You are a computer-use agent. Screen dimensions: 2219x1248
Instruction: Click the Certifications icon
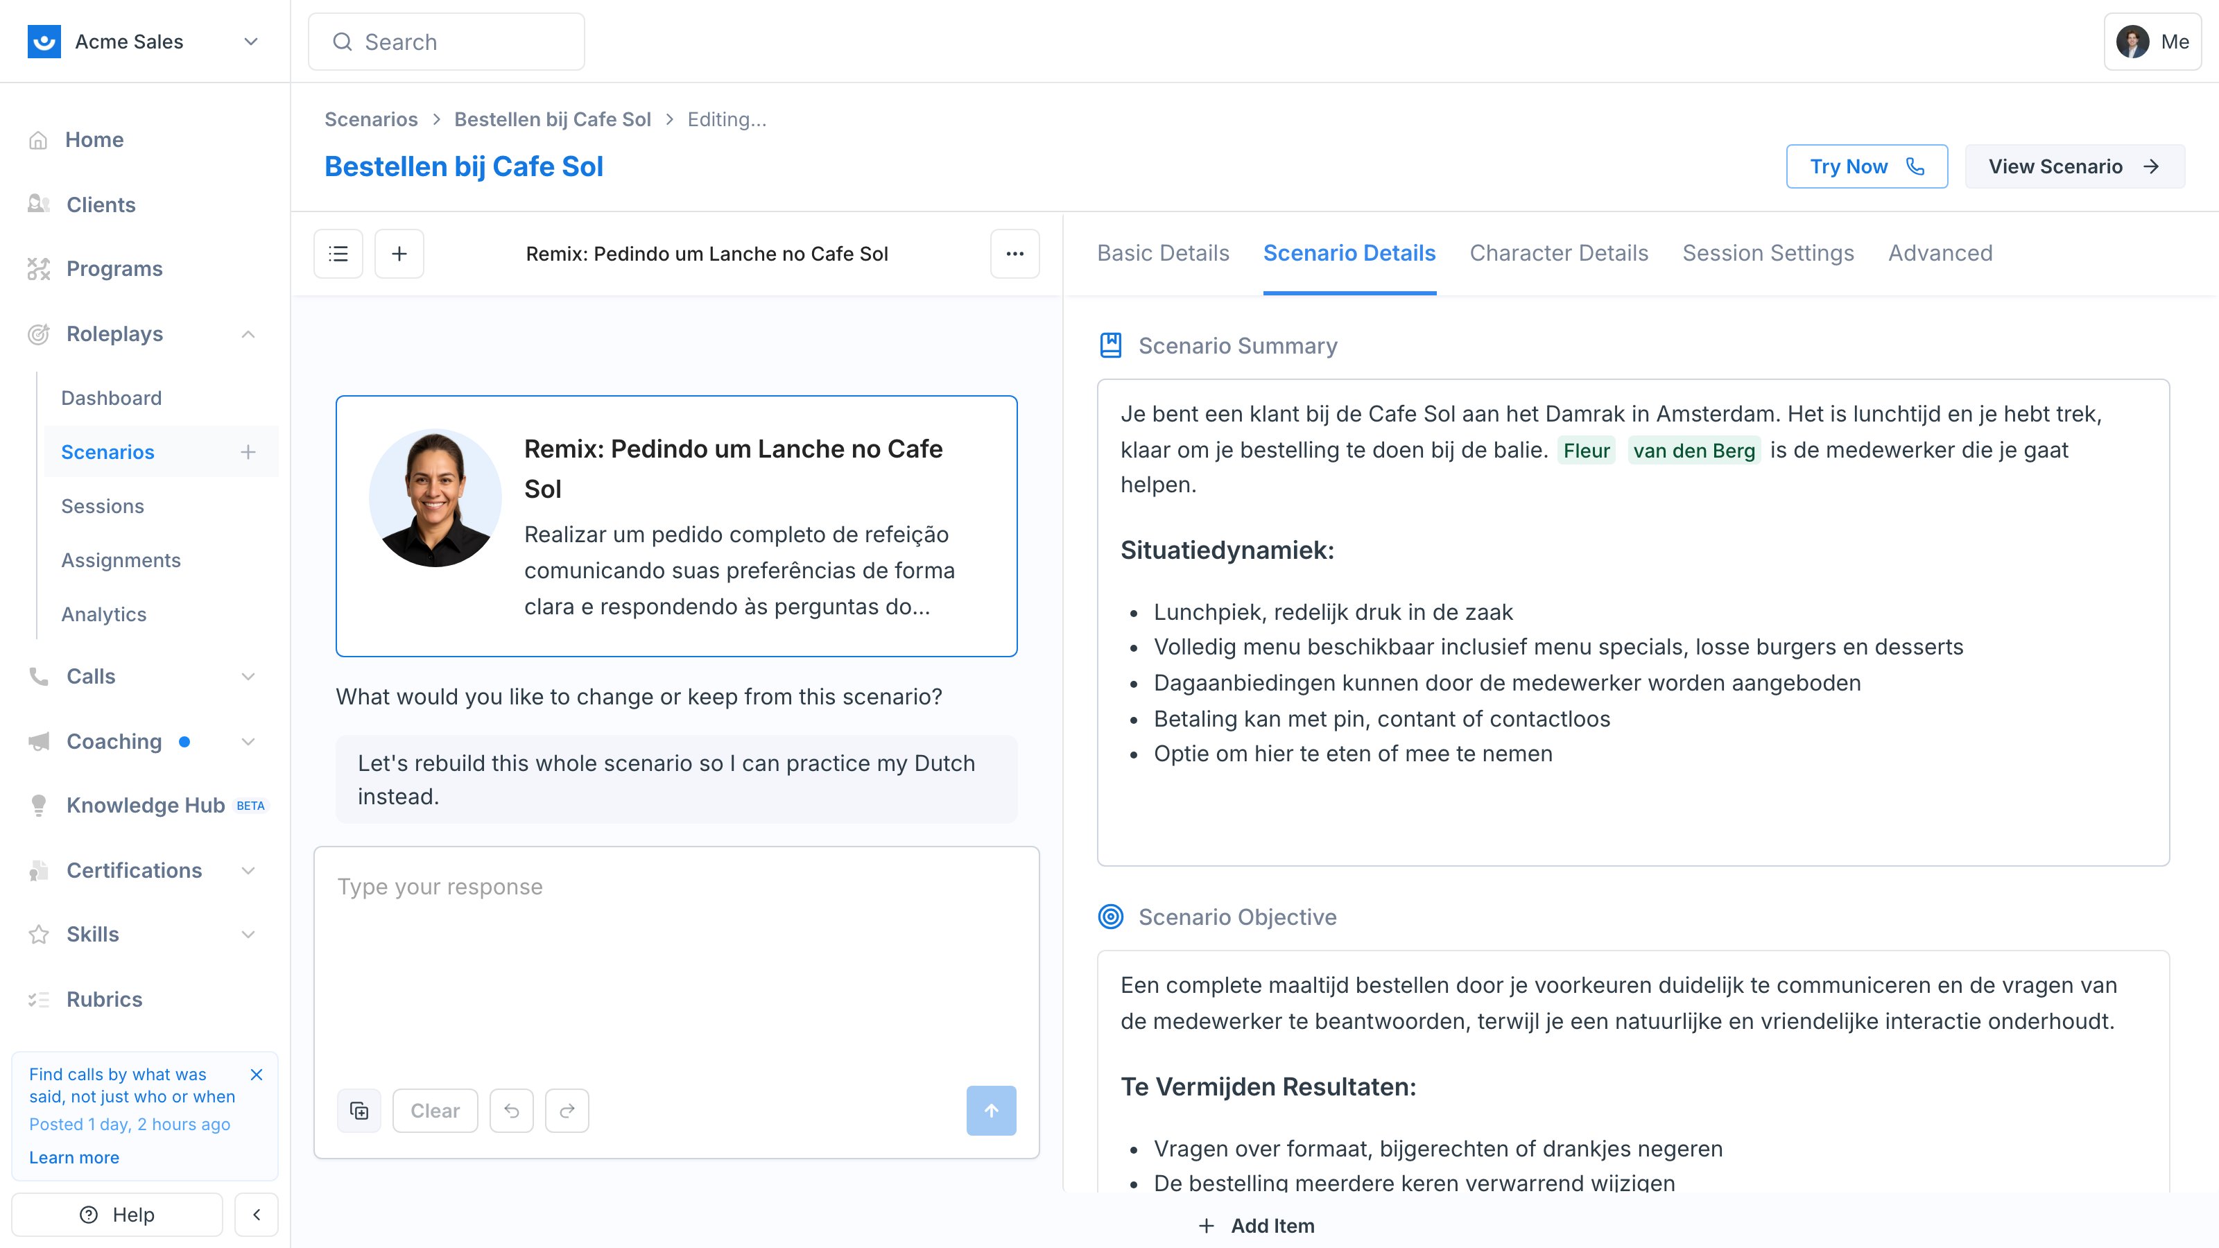point(39,870)
